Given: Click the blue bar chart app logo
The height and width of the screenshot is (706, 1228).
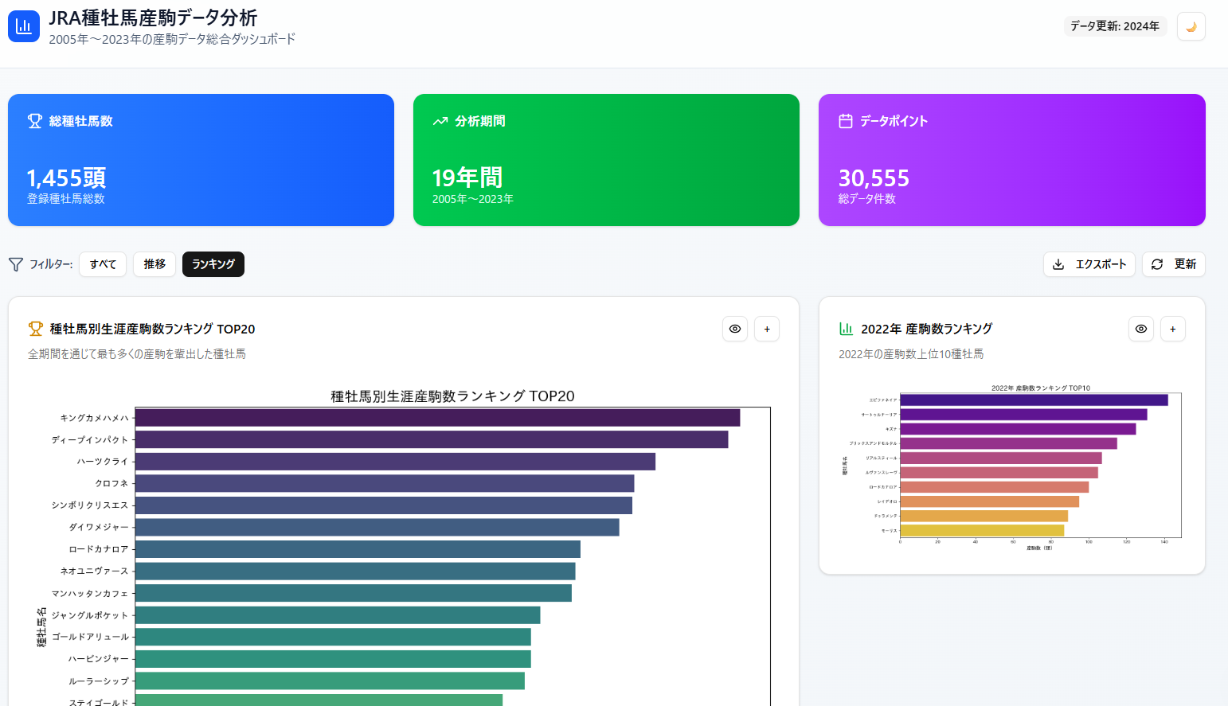Looking at the screenshot, I should 24,26.
